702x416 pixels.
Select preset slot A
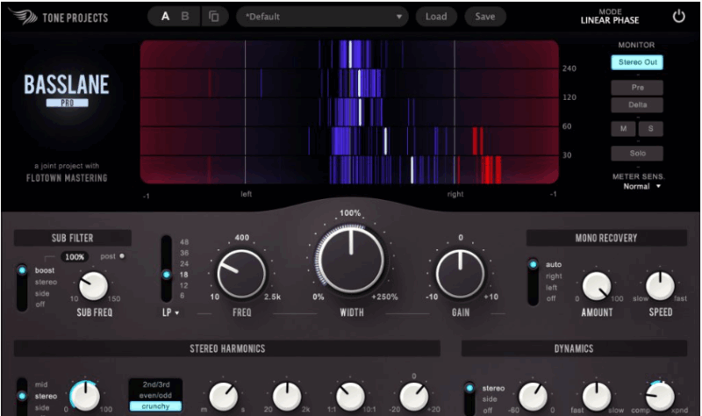(165, 17)
